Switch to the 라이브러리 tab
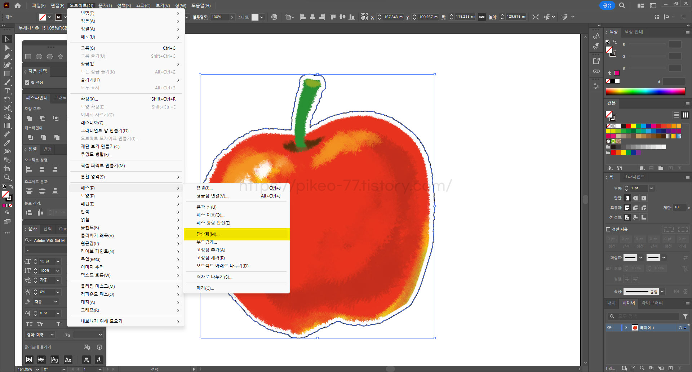 pos(652,303)
